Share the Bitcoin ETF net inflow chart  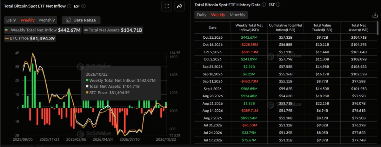click(180, 6)
